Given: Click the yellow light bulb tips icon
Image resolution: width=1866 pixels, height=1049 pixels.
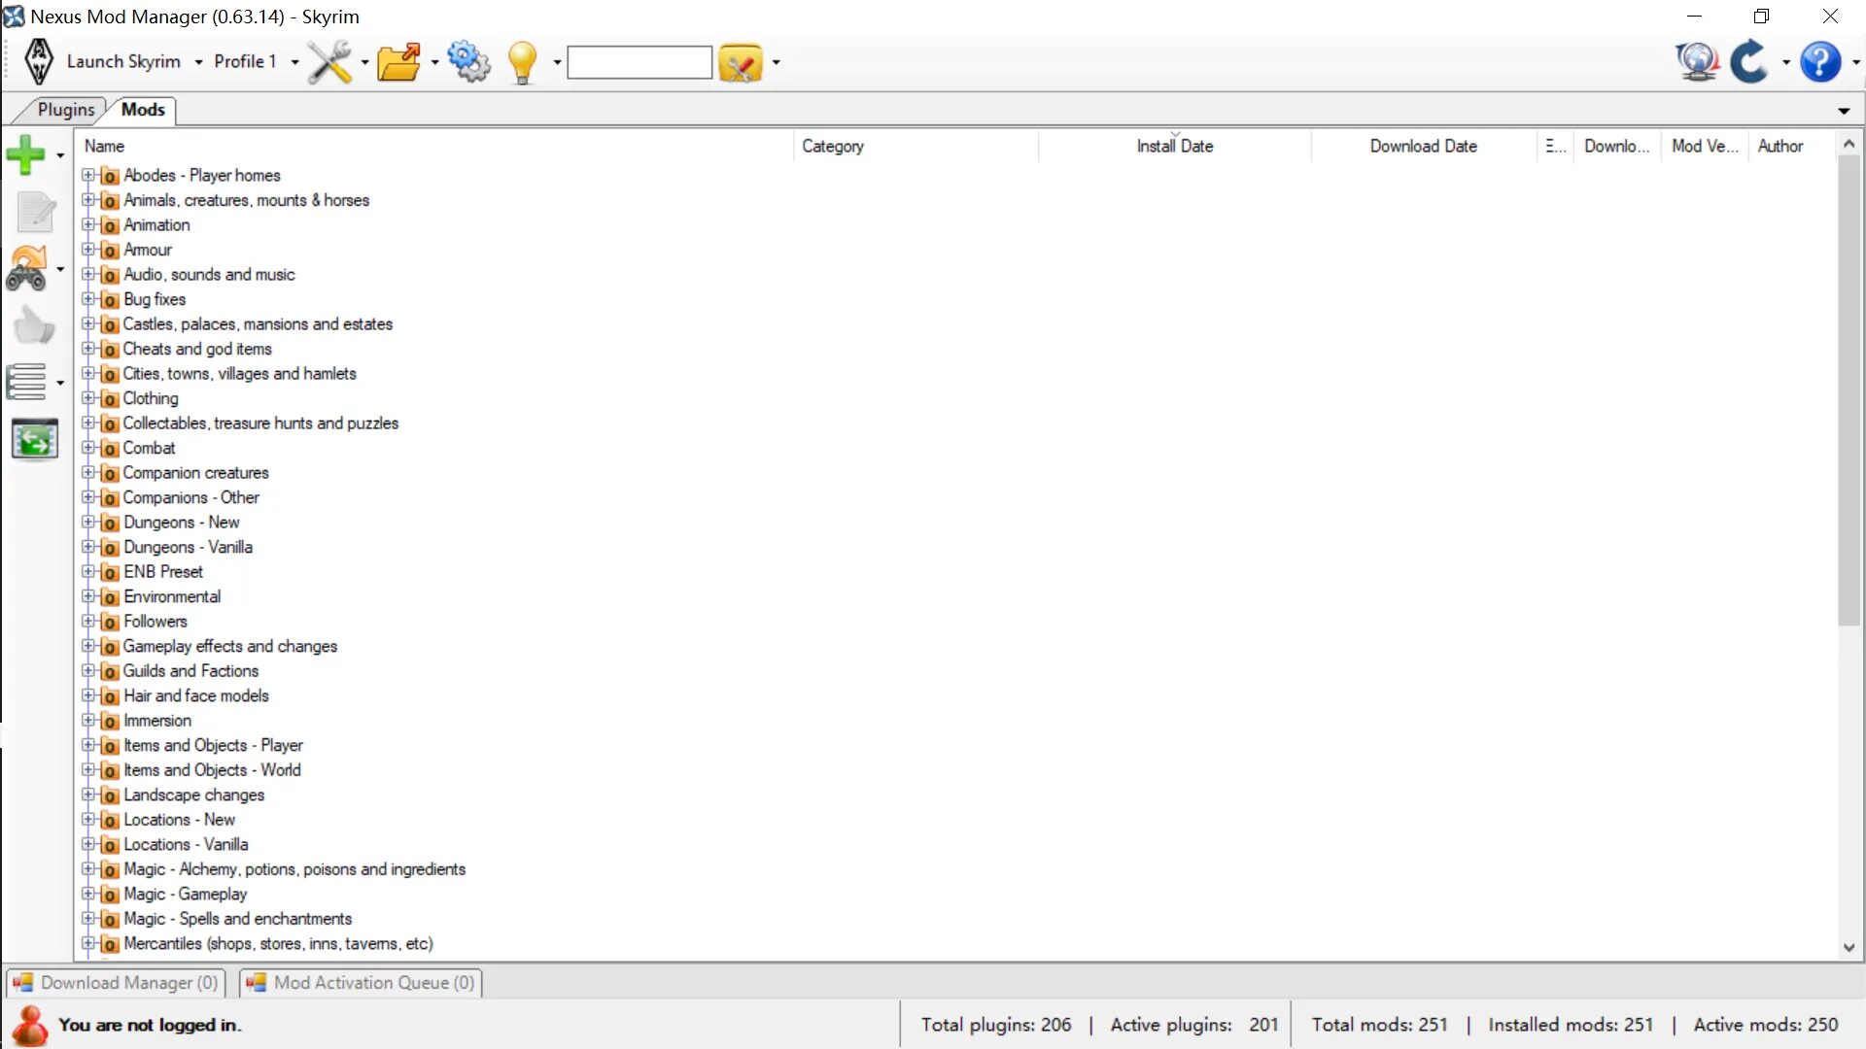Looking at the screenshot, I should point(523,62).
